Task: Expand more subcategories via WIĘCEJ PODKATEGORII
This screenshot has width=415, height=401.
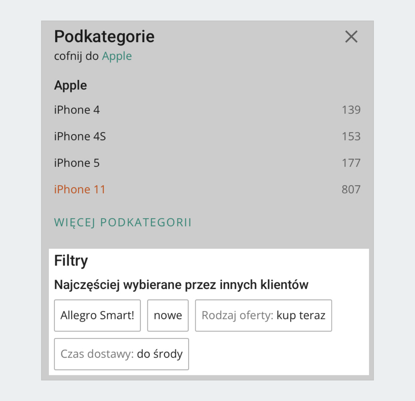Action: (x=123, y=222)
